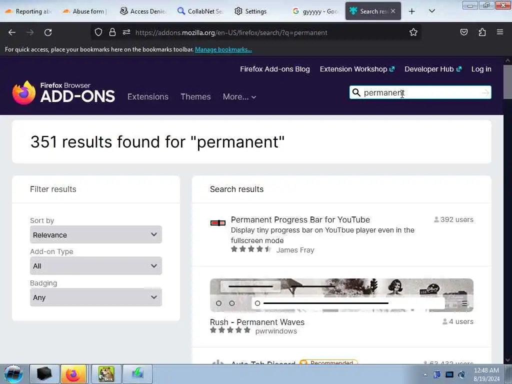This screenshot has width=512, height=384.
Task: Open site permissions icon in address bar
Action: pyautogui.click(x=126, y=32)
